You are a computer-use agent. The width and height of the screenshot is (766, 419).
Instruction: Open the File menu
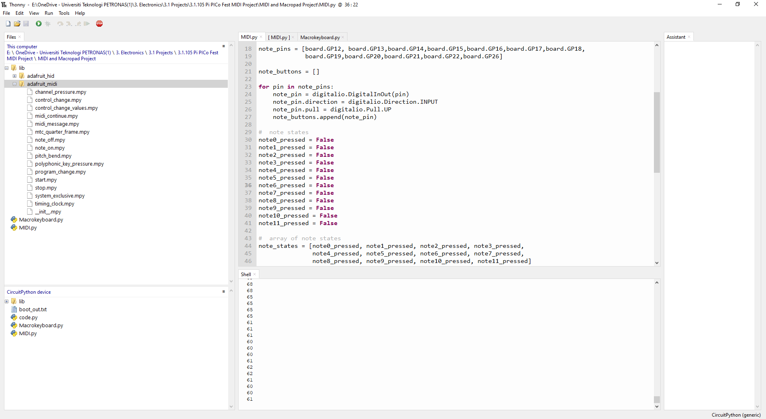pyautogui.click(x=6, y=13)
